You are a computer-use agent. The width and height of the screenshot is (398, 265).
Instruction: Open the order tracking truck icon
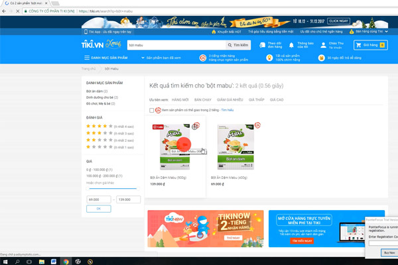point(262,45)
